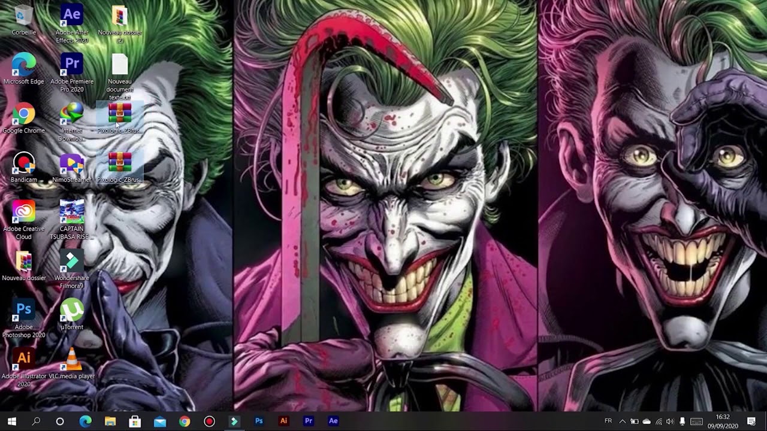This screenshot has width=767, height=431.
Task: Select the uTorrent desktop shortcut
Action: pos(72,314)
